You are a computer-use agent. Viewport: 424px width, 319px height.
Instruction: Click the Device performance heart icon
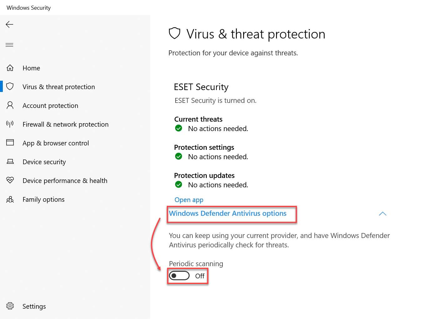pos(10,180)
